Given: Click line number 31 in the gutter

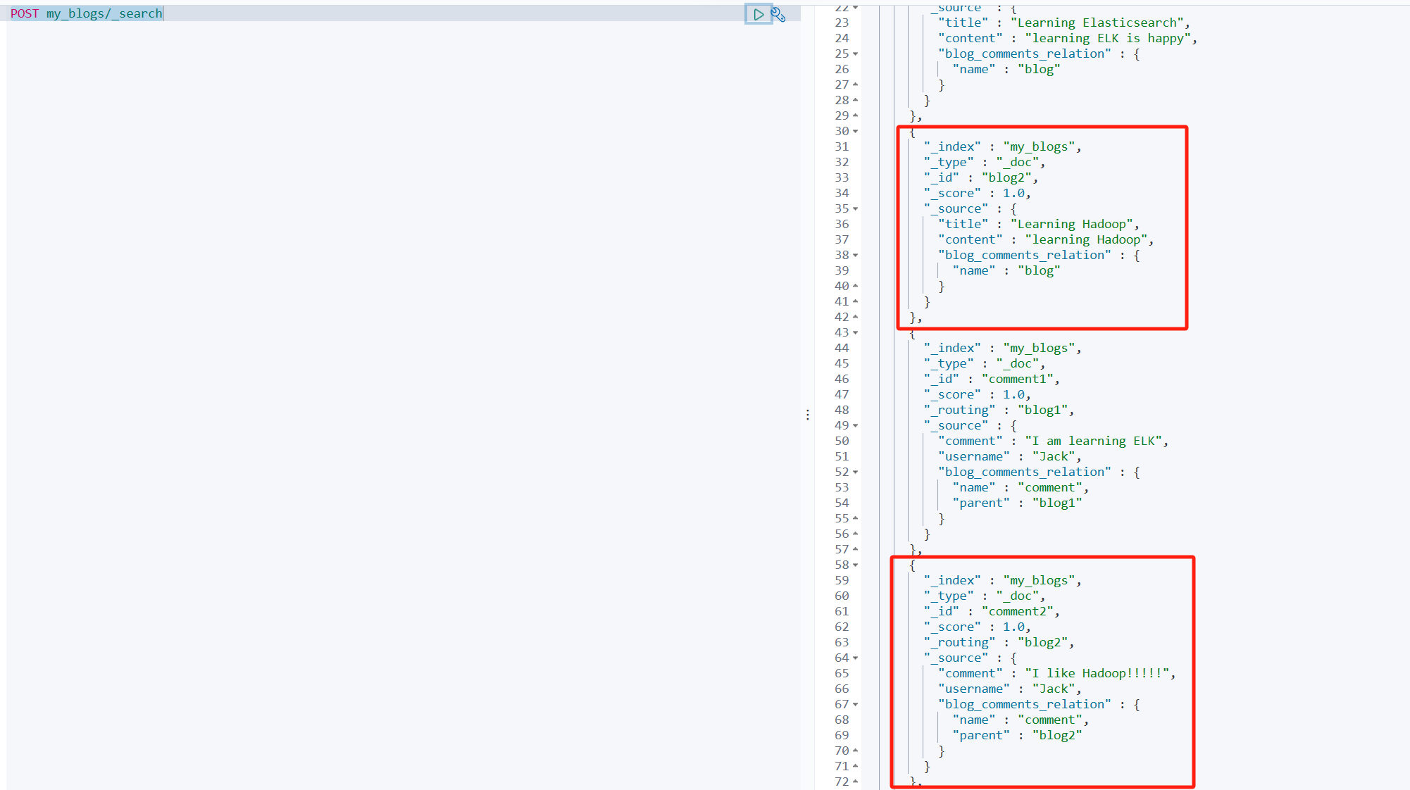Looking at the screenshot, I should click(x=842, y=146).
